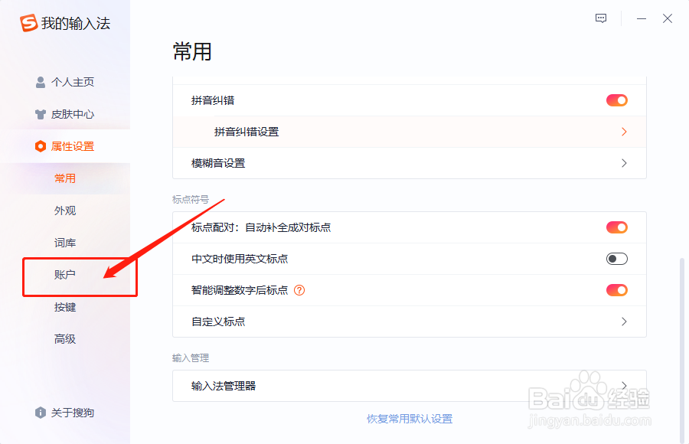Expand 拼音纠错设置 chevron
Image resolution: width=689 pixels, height=444 pixels.
coord(624,132)
